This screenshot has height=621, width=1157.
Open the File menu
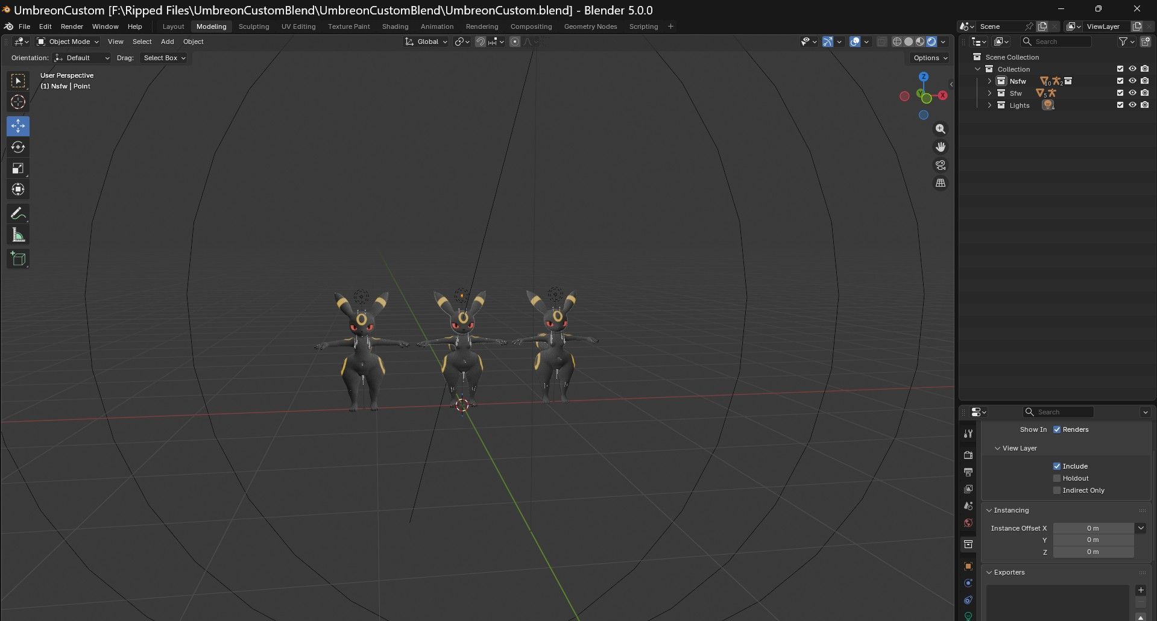coord(24,27)
